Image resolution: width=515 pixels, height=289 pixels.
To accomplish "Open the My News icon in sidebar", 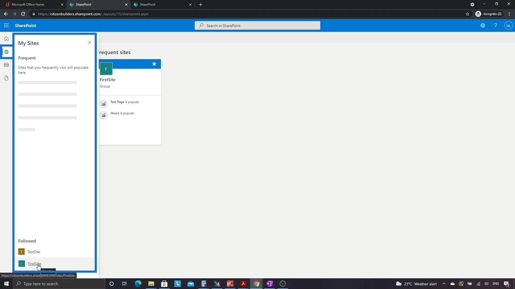I will 6,65.
